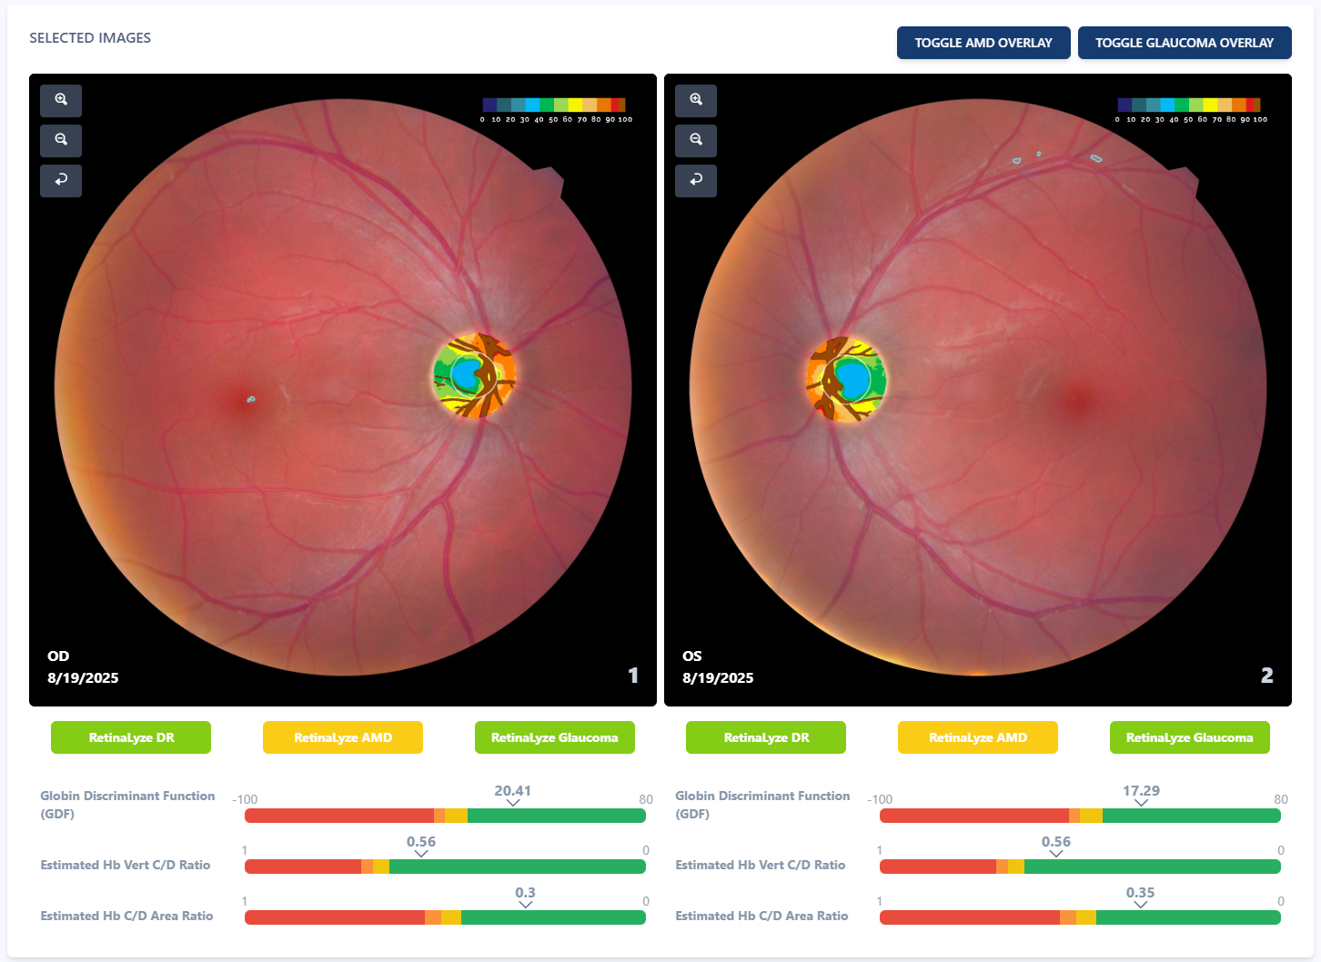Open RetinaLyze Glaucoma result for OD
Screen dimensions: 1321x962
[554, 737]
